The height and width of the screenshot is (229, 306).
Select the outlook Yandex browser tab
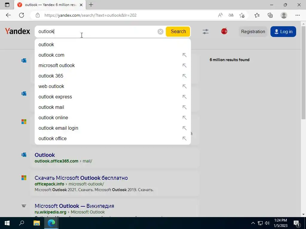tap(50, 5)
